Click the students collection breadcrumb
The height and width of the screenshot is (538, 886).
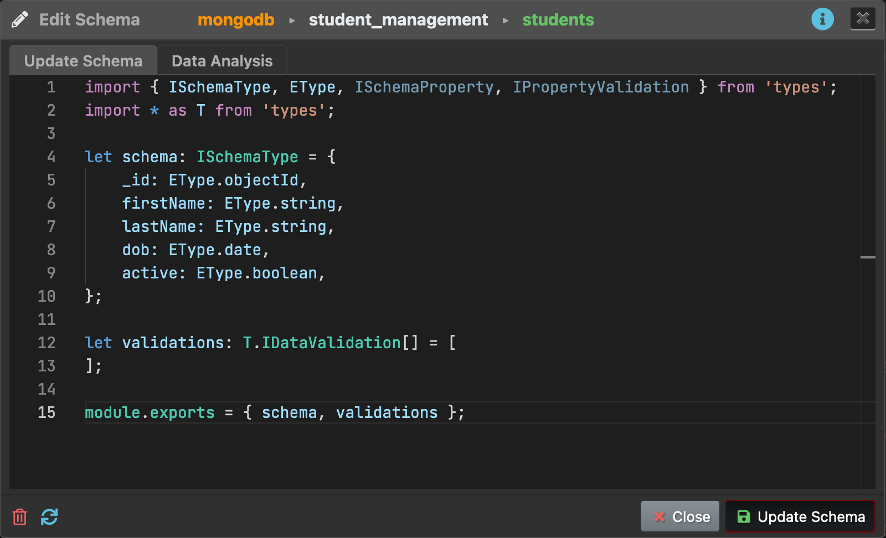click(x=558, y=20)
